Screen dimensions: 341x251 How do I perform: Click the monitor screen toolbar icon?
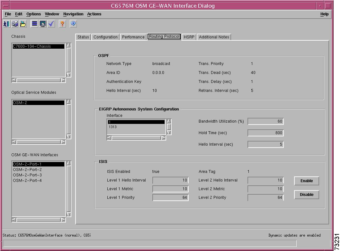tap(43, 24)
